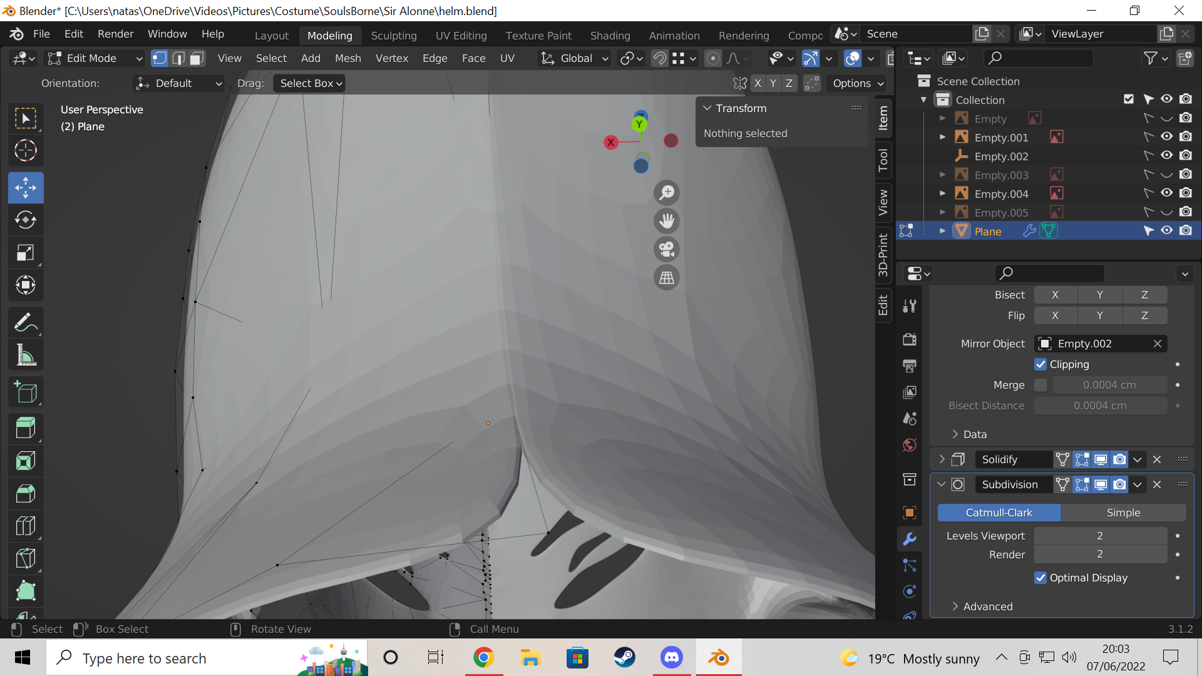This screenshot has width=1202, height=676.
Task: Switch to face select mode
Action: pos(197,58)
